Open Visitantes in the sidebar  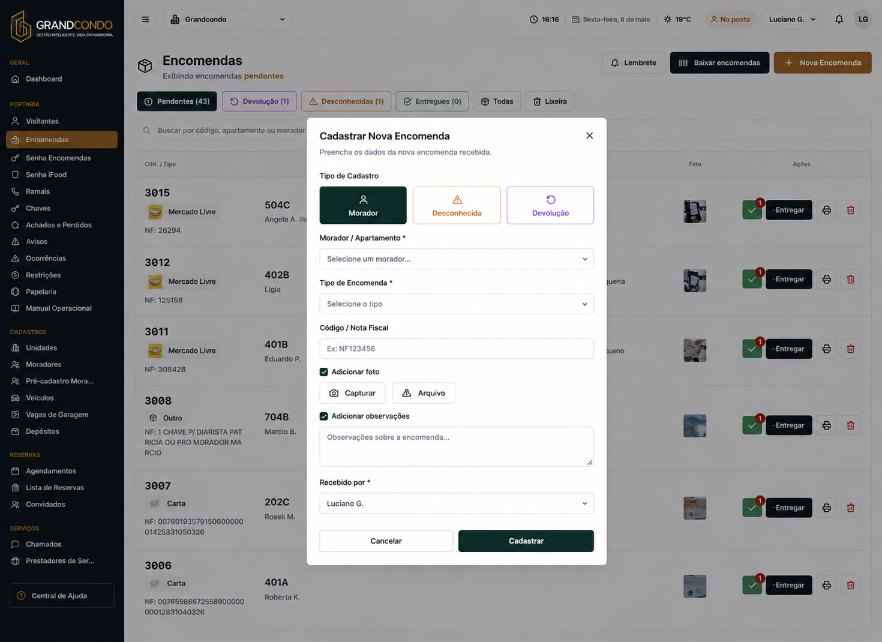(x=42, y=121)
